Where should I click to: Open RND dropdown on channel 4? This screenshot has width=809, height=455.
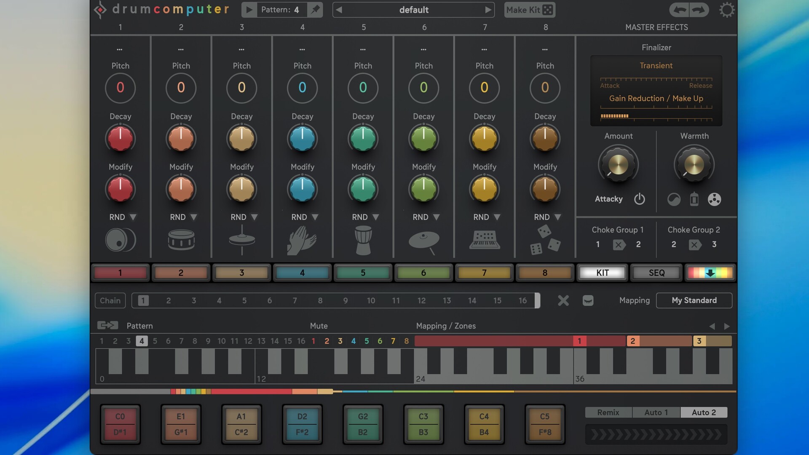tap(315, 217)
